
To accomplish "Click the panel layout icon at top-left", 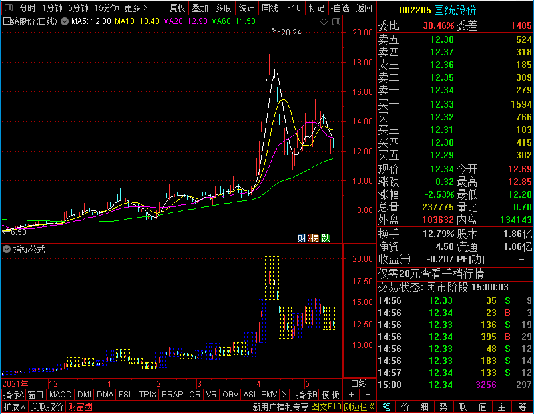I will point(9,7).
